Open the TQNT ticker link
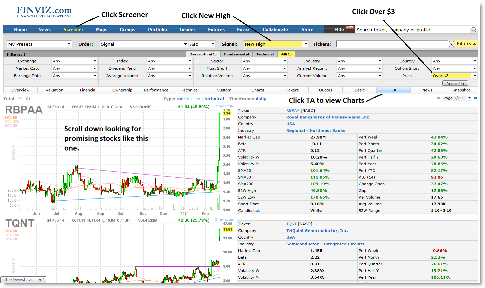This screenshot has height=288, width=485. point(292,224)
